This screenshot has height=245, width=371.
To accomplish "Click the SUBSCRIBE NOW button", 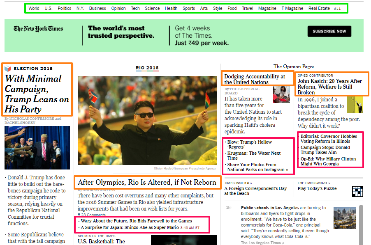I will (329, 31).
